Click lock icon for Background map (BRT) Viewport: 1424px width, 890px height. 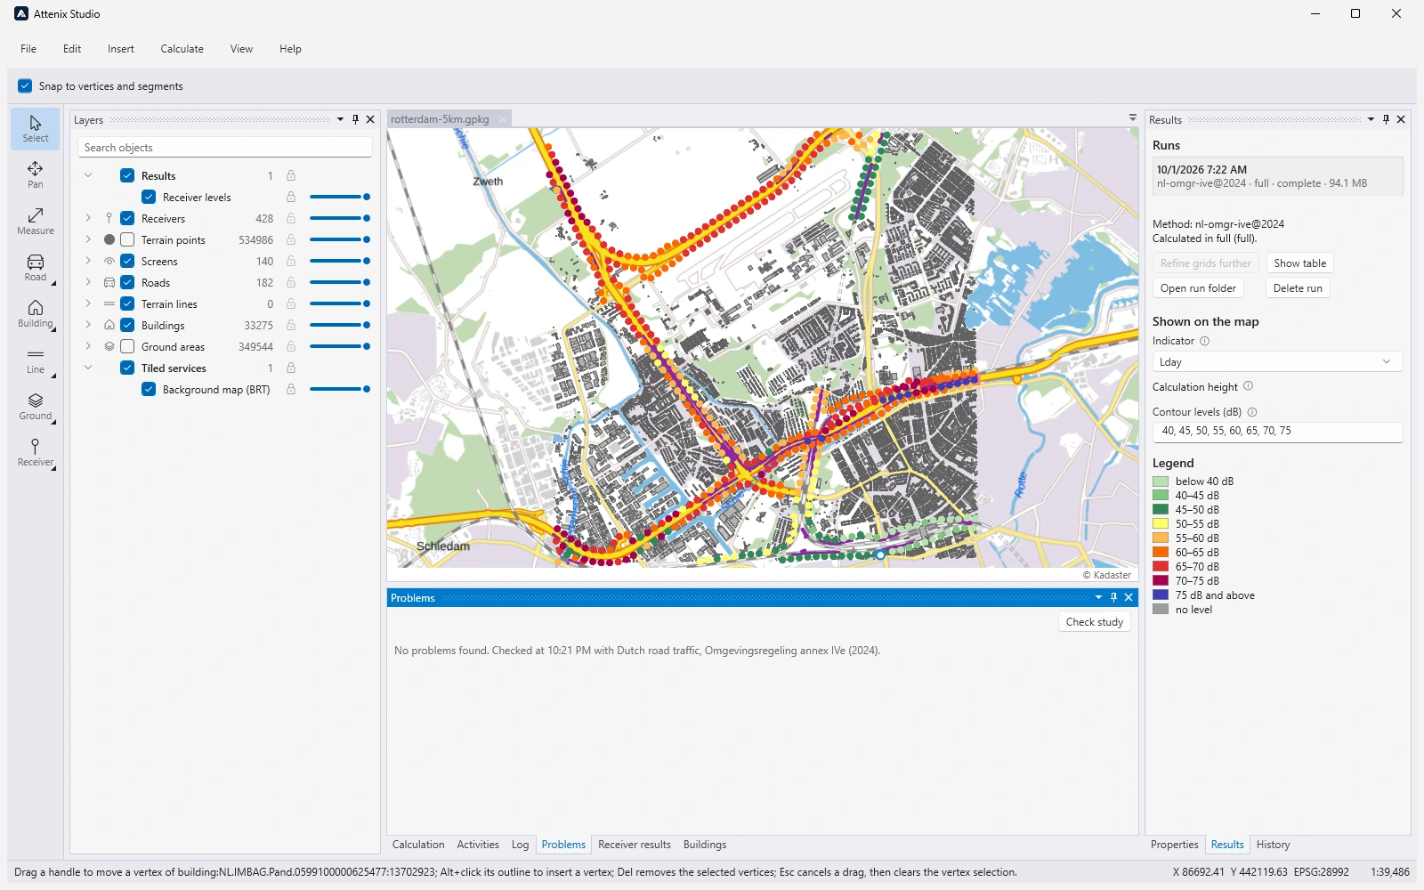tap(291, 389)
